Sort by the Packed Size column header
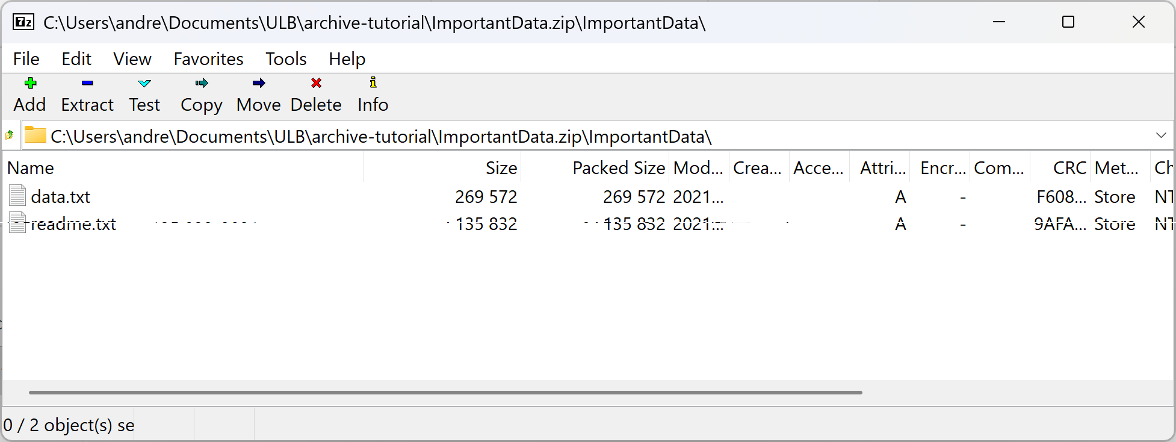The image size is (1176, 442). pyautogui.click(x=618, y=168)
